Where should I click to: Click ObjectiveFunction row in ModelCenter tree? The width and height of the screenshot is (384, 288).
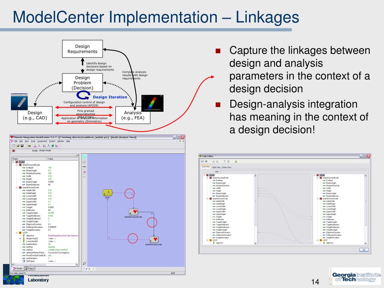pos(44,224)
